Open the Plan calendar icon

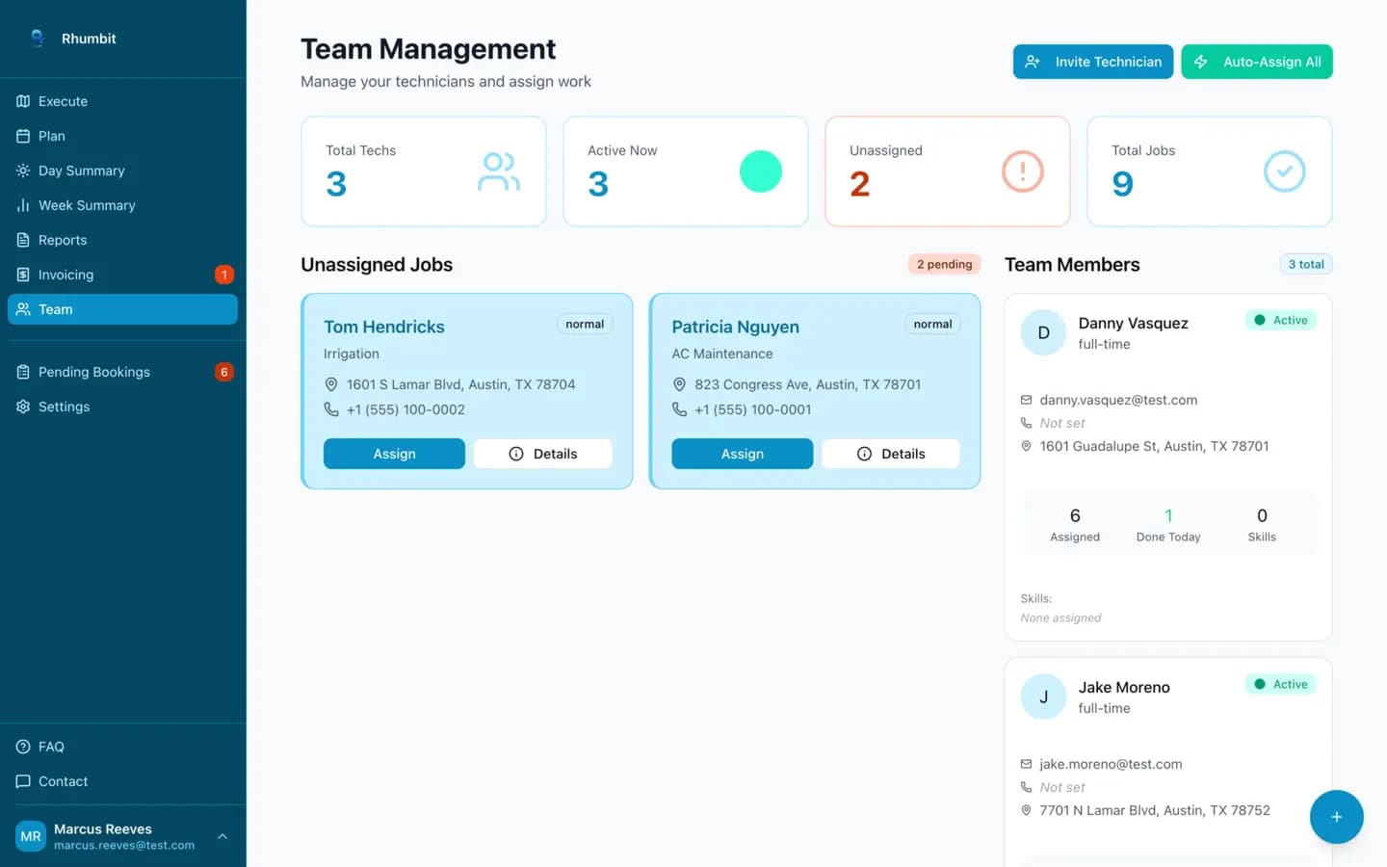[x=21, y=136]
